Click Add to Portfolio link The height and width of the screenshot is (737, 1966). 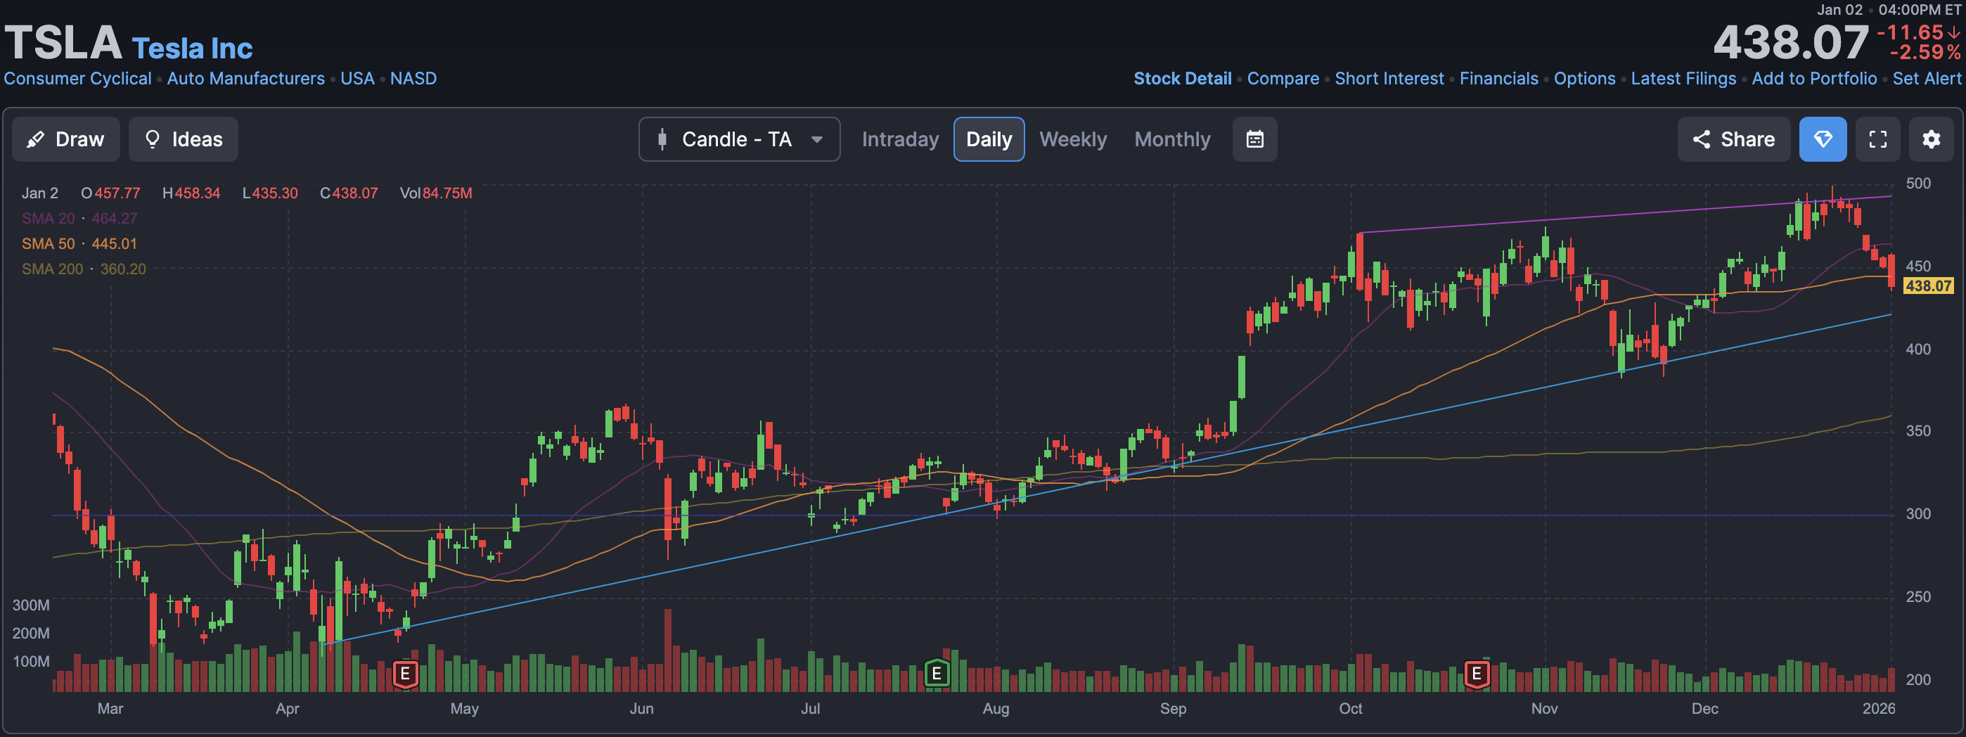(1814, 79)
